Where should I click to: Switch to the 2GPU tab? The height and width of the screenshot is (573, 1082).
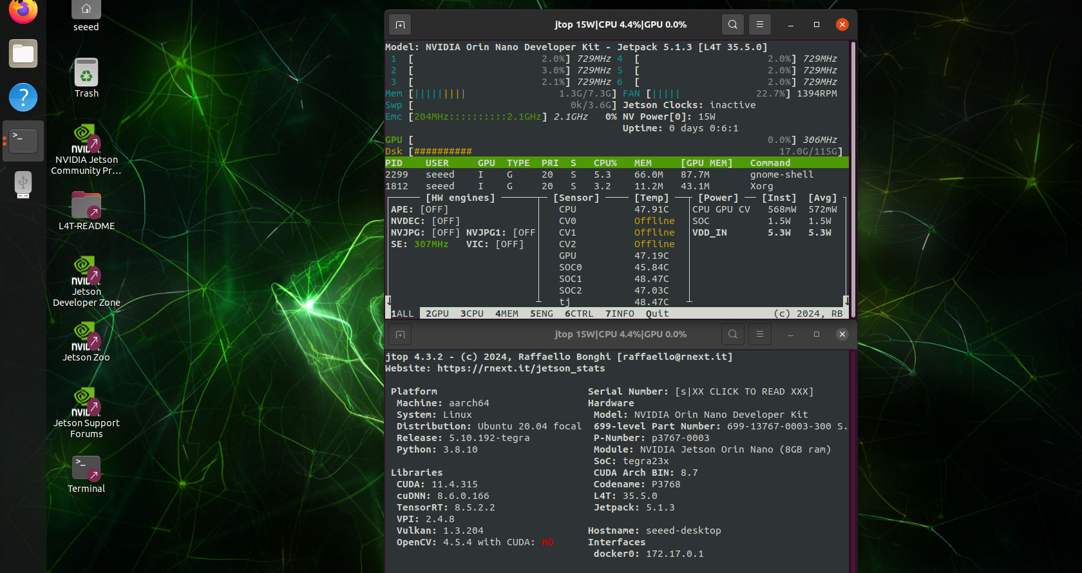pos(437,314)
